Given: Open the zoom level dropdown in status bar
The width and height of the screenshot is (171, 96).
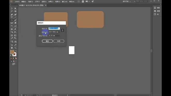Looking at the screenshot, I should (25, 95).
